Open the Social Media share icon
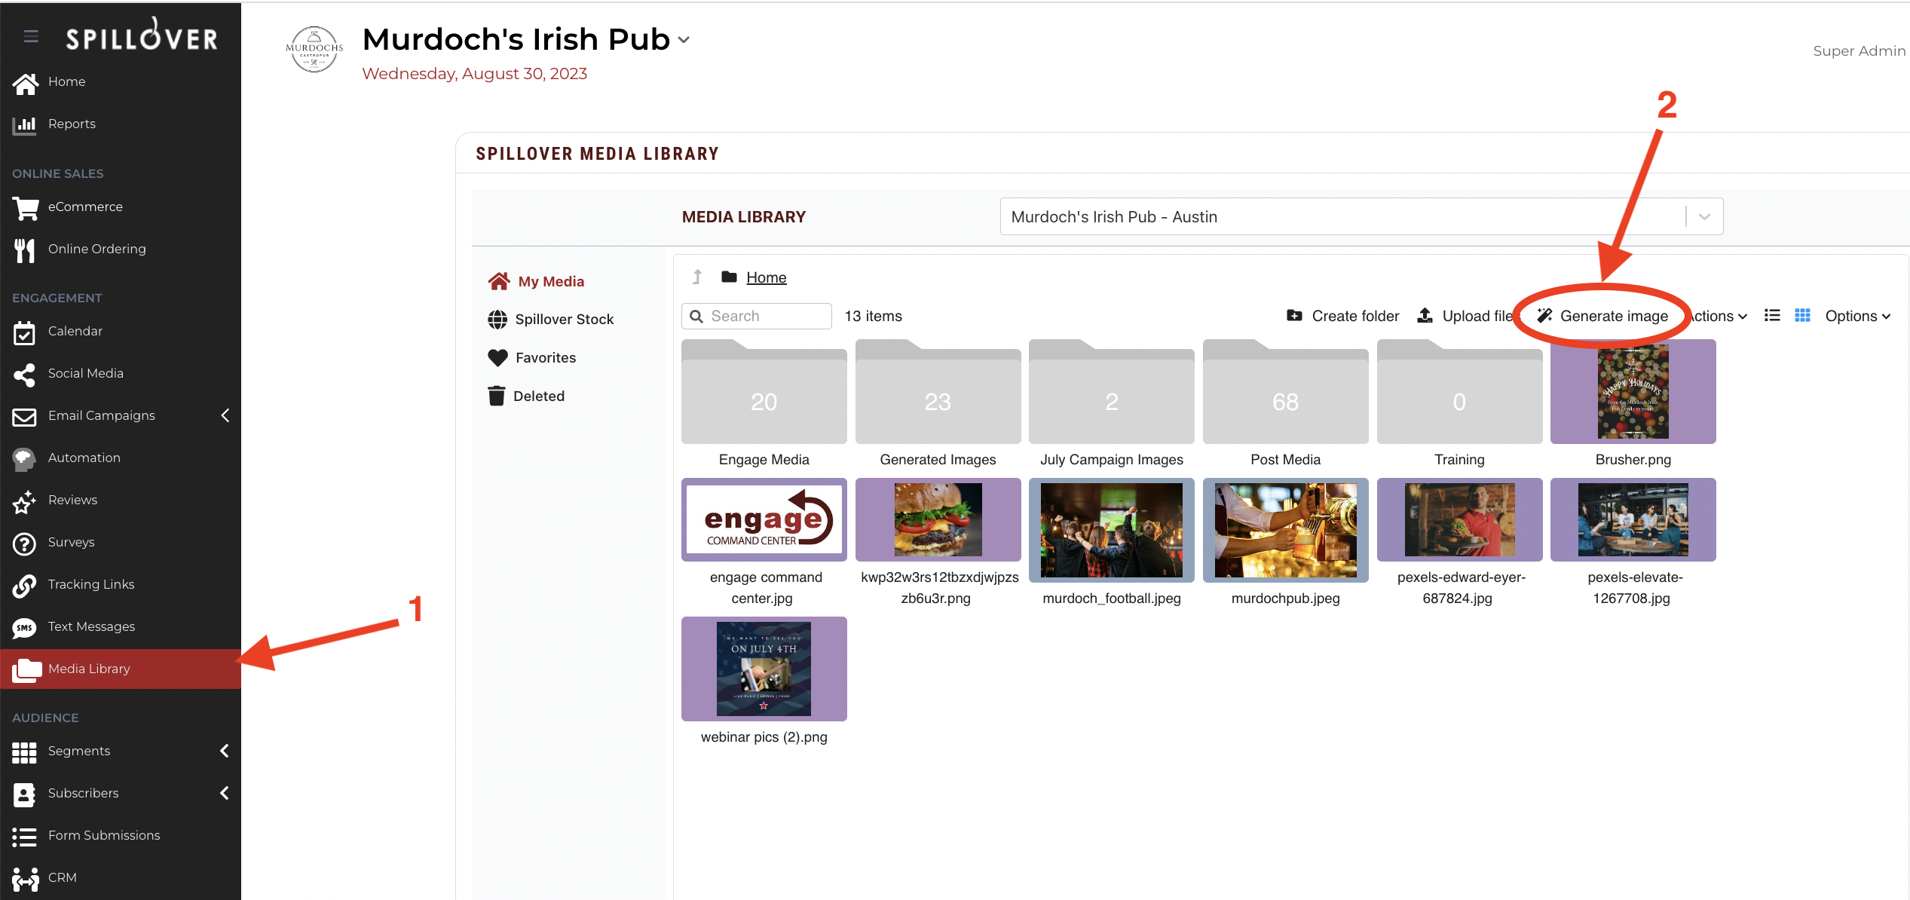 (x=24, y=374)
